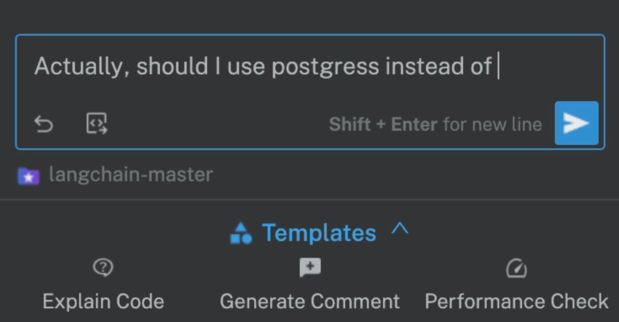Screen dimensions: 619x322
Task: Choose the Generate Comment template label
Action: point(310,301)
